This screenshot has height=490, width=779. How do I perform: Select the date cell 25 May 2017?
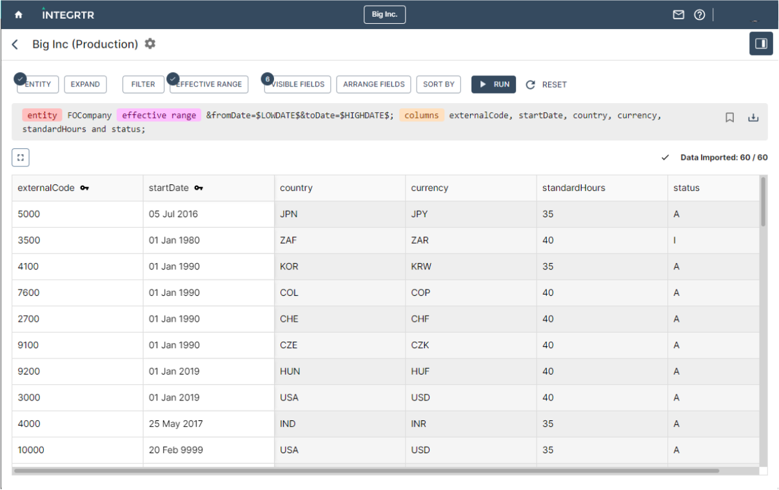point(209,424)
